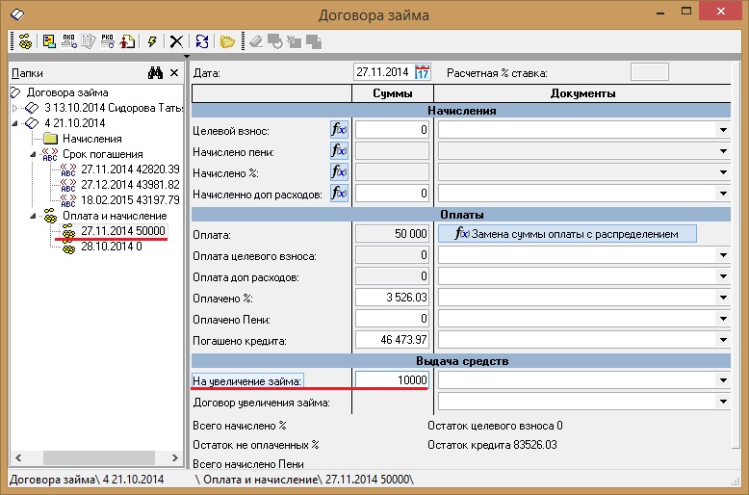Click binoculars search icon in Папки panel
This screenshot has width=749, height=495.
(x=155, y=73)
